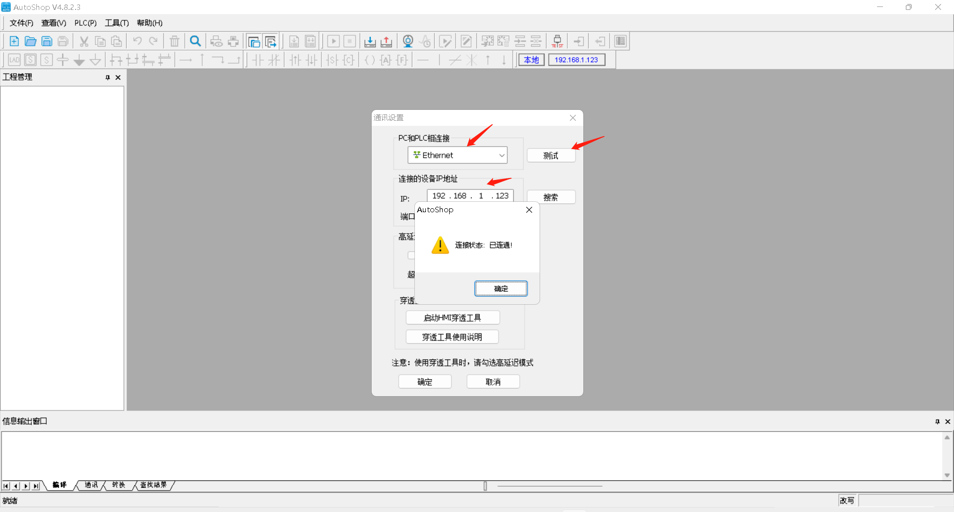This screenshot has height=512, width=954.
Task: Open 穿透工具使用说明 instructions
Action: pyautogui.click(x=452, y=337)
